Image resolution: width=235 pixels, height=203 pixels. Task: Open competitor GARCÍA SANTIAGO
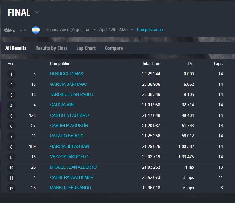[x=68, y=84]
